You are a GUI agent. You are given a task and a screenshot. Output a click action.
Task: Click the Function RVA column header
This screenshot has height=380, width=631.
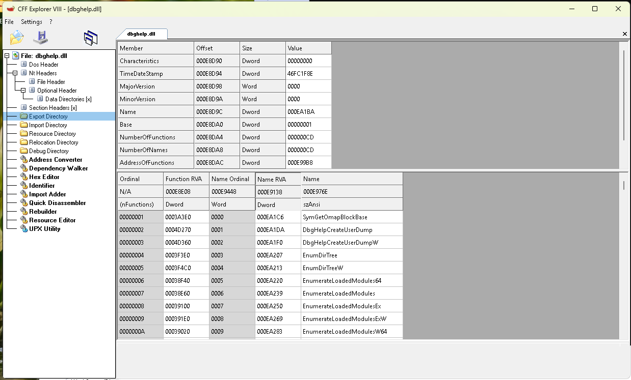[187, 179]
